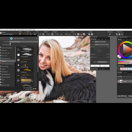Select the align-to-path stroke icon

[31, 34]
